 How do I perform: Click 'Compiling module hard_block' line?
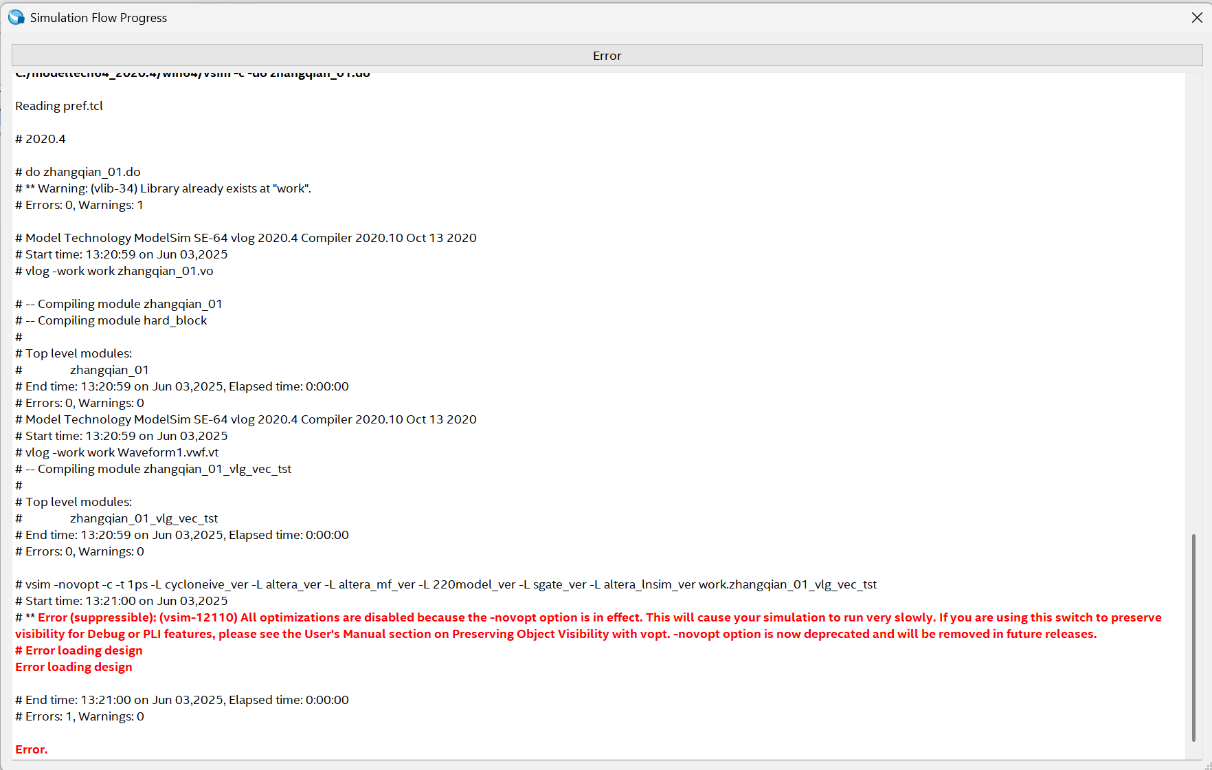[x=111, y=320]
